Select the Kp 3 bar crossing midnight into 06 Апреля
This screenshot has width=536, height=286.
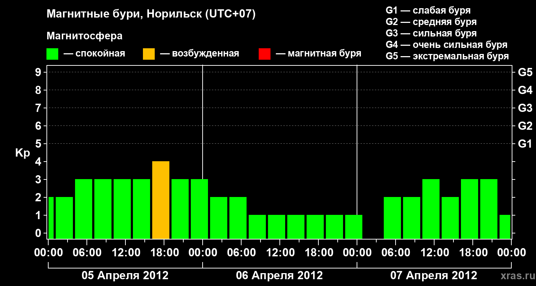(199, 209)
